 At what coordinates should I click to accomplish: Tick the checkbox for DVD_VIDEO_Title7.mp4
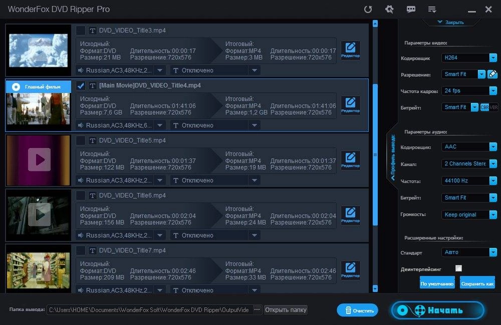tap(81, 250)
